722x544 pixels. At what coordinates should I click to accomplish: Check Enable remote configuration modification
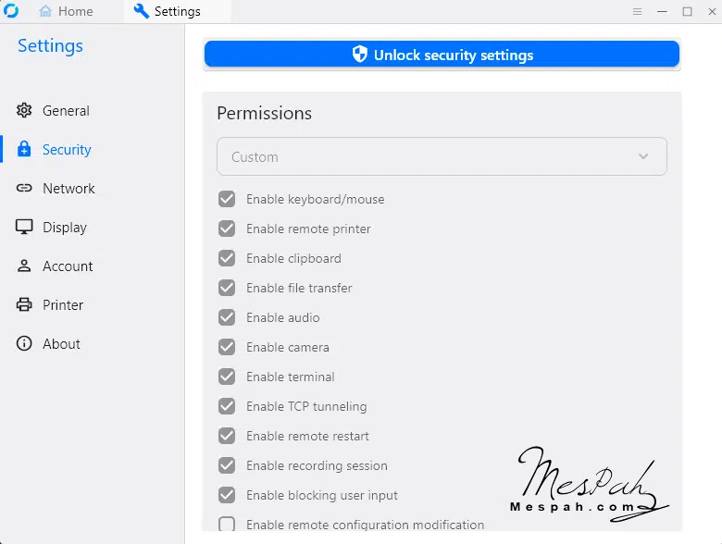[x=227, y=525]
